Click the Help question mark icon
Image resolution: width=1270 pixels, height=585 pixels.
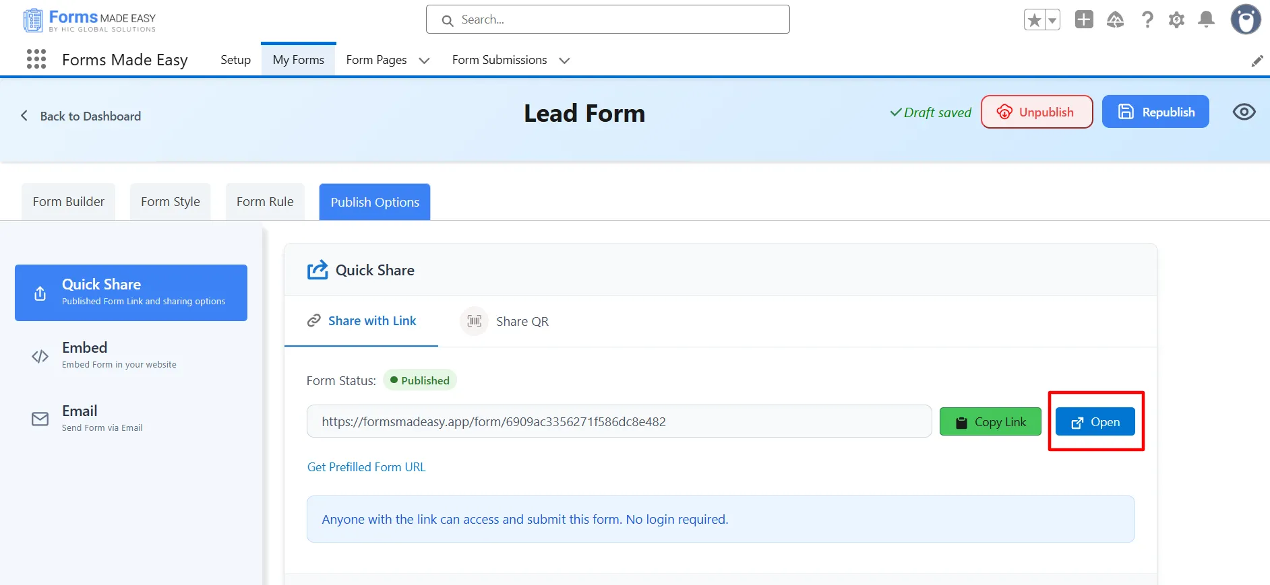(x=1147, y=20)
